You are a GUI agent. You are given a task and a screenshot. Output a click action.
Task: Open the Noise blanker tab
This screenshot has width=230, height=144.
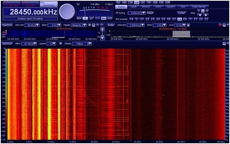(199, 7)
